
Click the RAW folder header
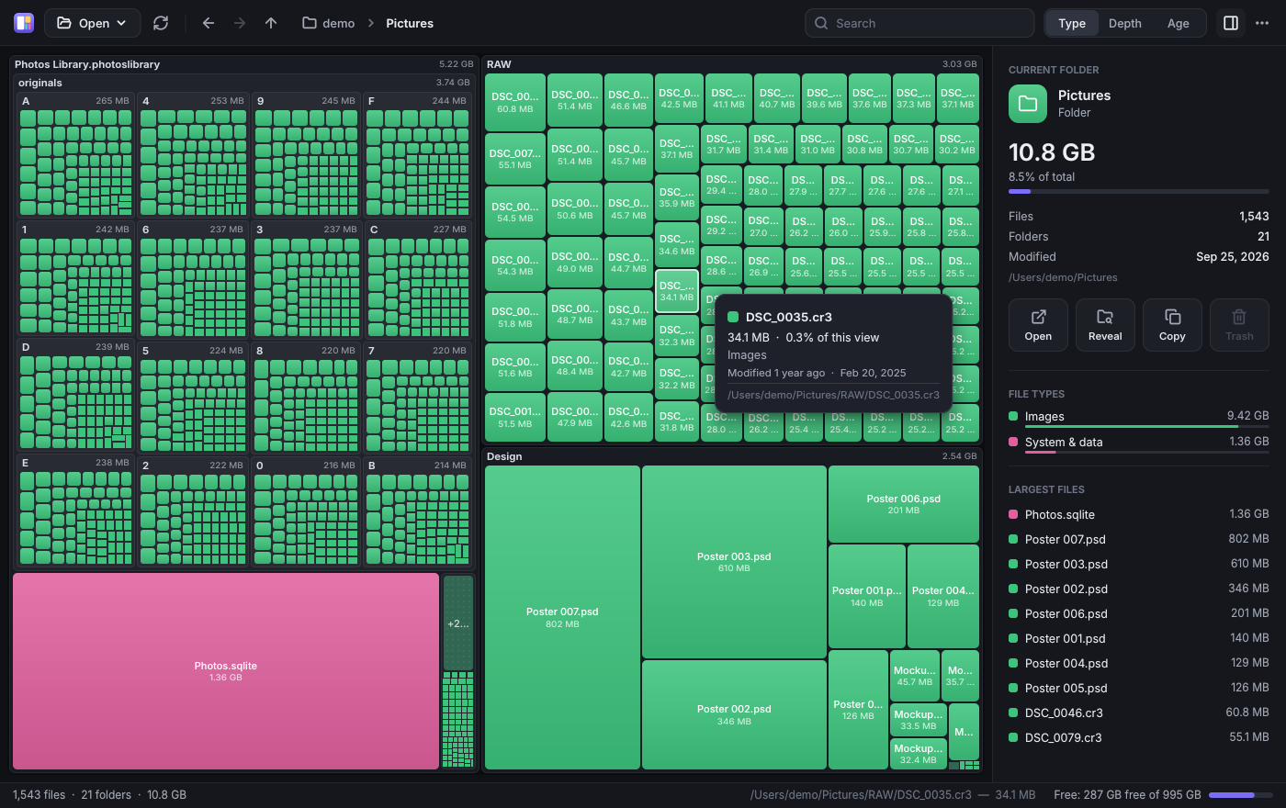732,64
